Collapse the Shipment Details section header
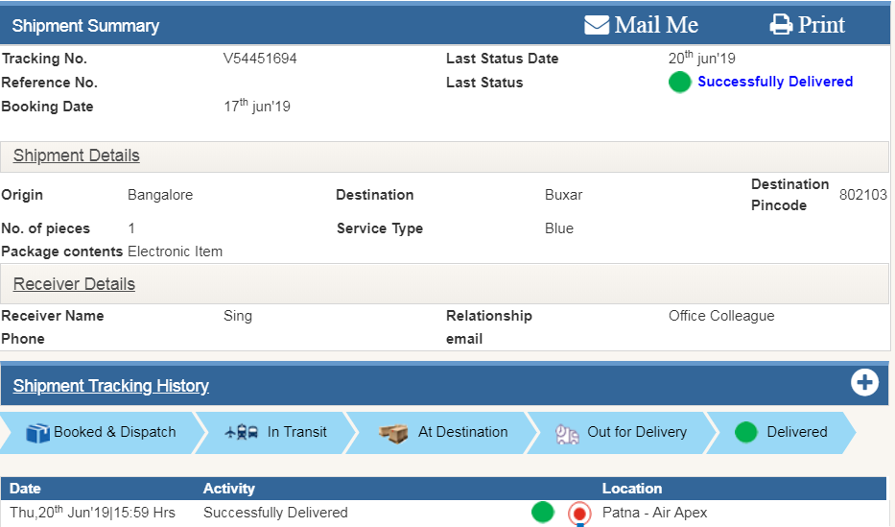This screenshot has width=895, height=527. click(77, 156)
